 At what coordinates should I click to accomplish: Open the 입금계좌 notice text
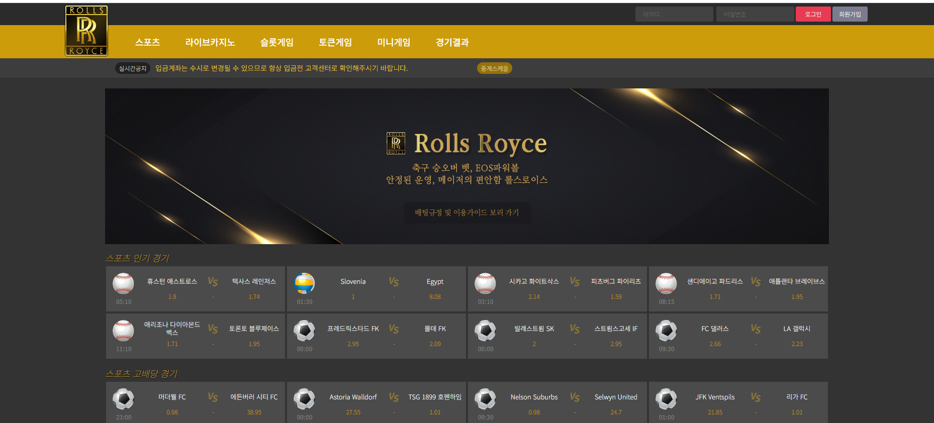tap(282, 68)
